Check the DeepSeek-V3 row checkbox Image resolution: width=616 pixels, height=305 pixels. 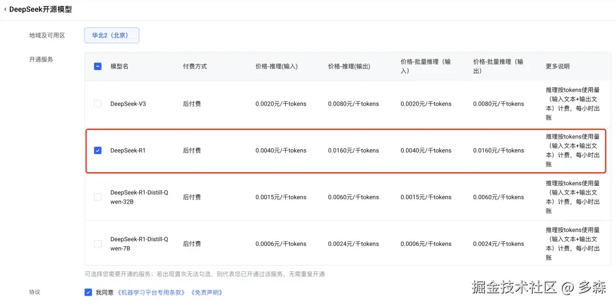98,104
